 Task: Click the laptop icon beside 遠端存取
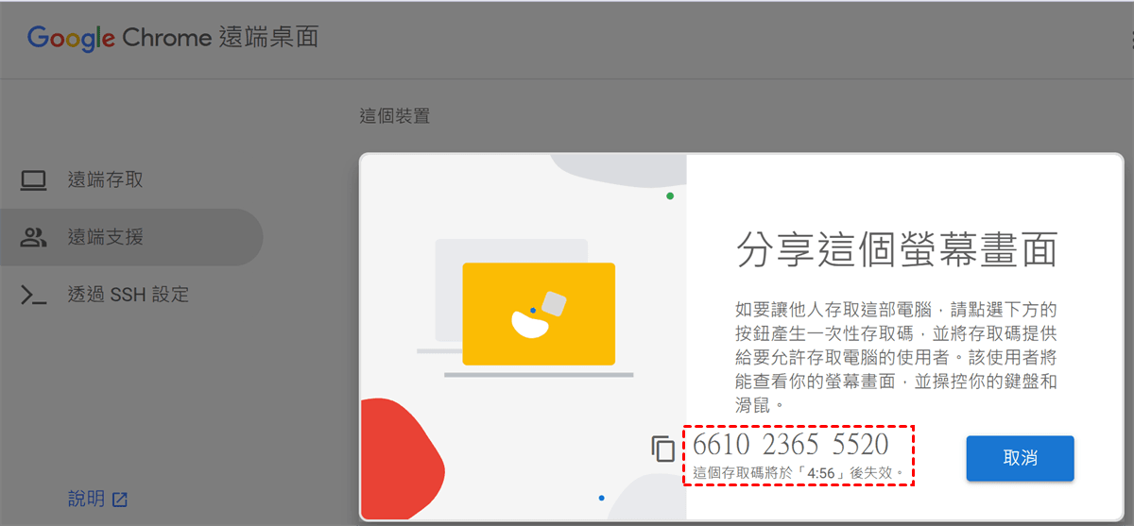point(34,179)
